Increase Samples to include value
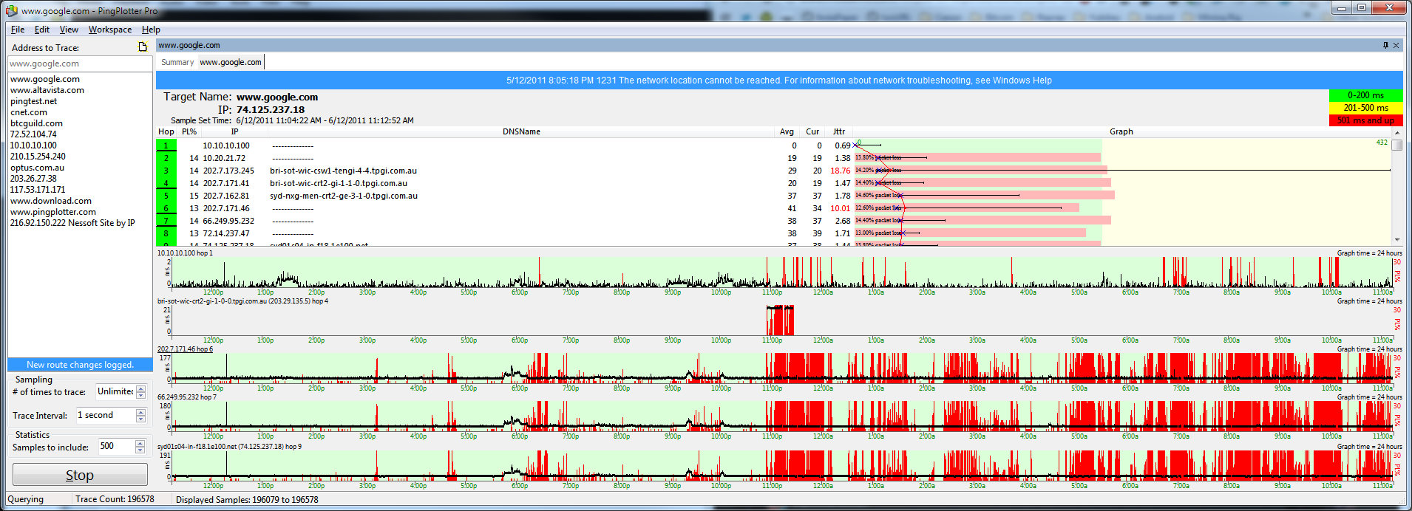 (x=140, y=443)
